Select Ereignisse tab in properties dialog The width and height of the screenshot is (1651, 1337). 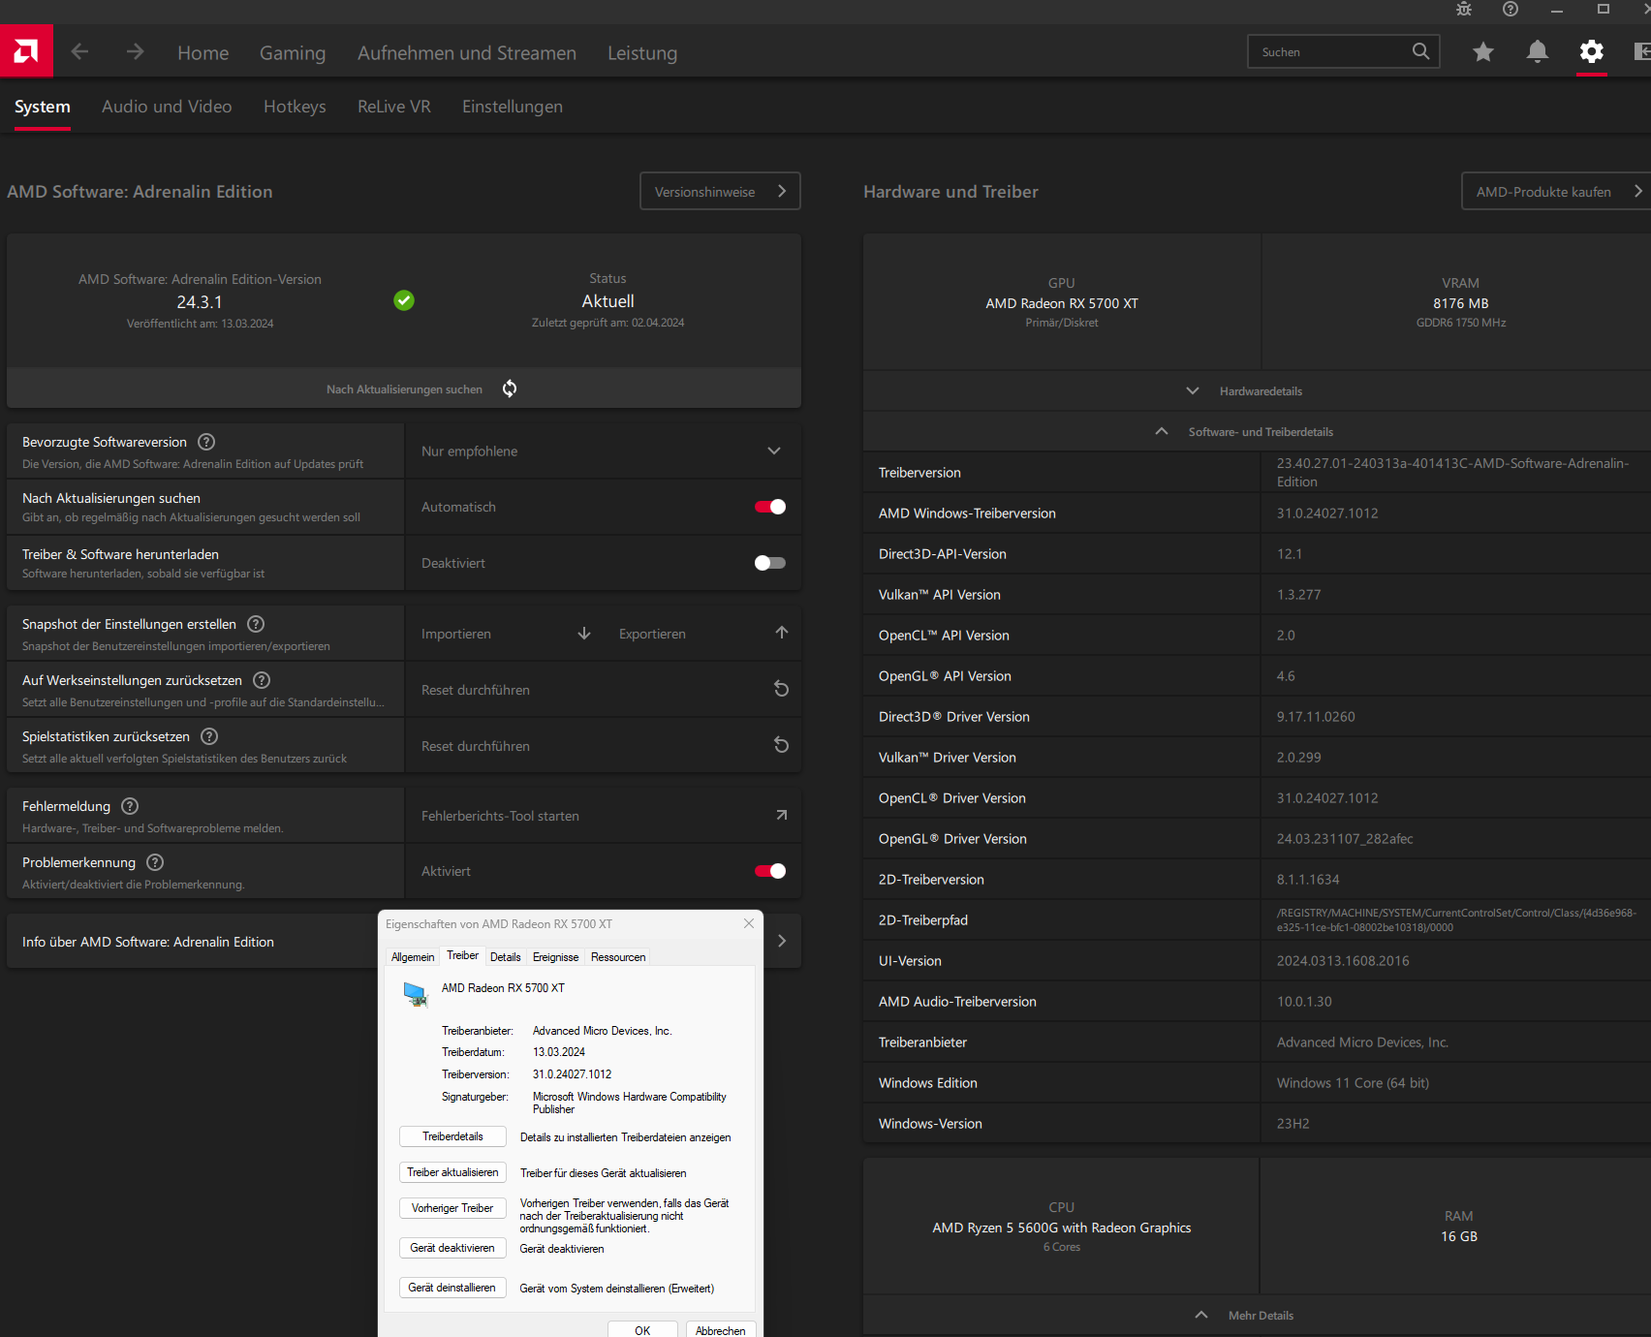556,957
